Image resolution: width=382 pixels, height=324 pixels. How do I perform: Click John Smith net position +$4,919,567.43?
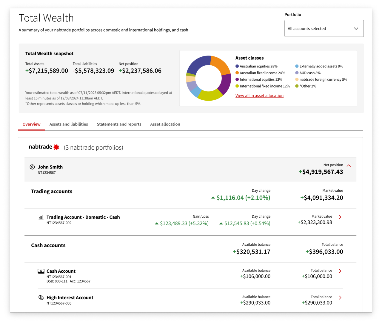(321, 172)
